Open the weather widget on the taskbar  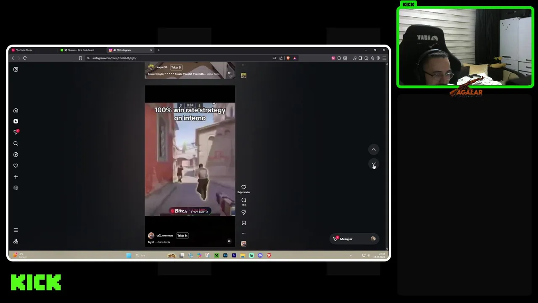(x=19, y=255)
